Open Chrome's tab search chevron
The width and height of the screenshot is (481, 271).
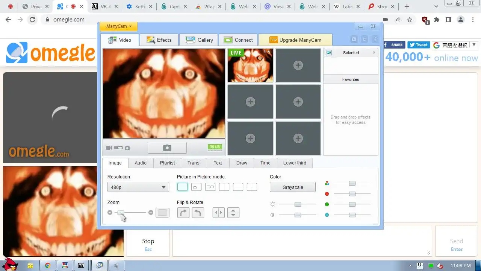click(x=436, y=6)
